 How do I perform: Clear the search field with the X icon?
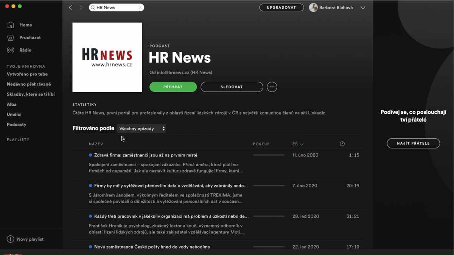(x=140, y=8)
